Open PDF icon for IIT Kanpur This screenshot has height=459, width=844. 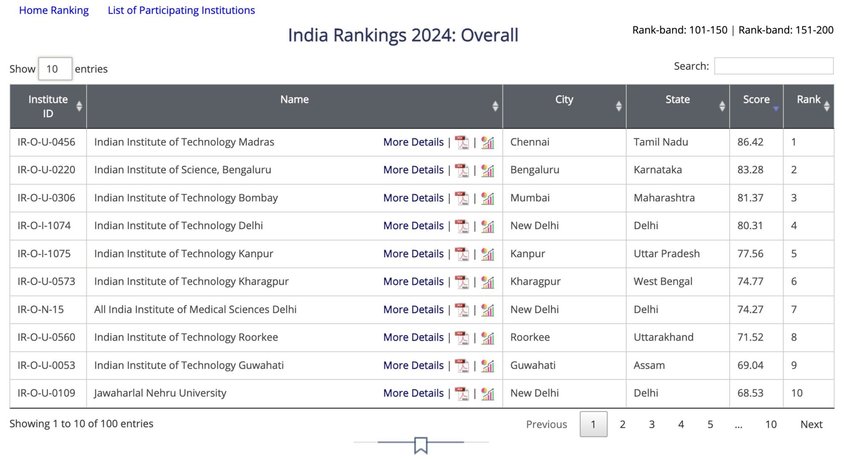coord(462,254)
